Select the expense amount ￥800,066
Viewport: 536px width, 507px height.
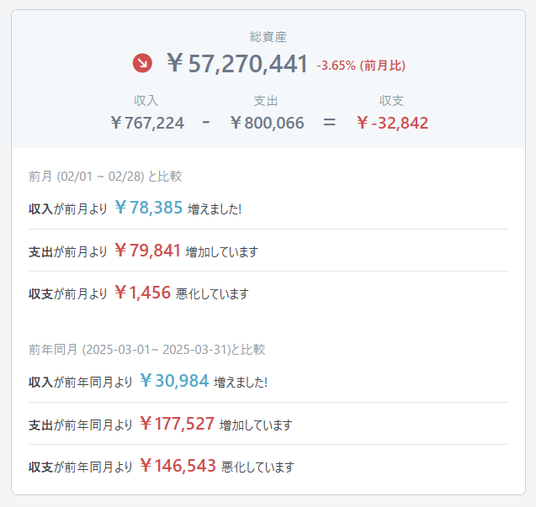[x=267, y=123]
